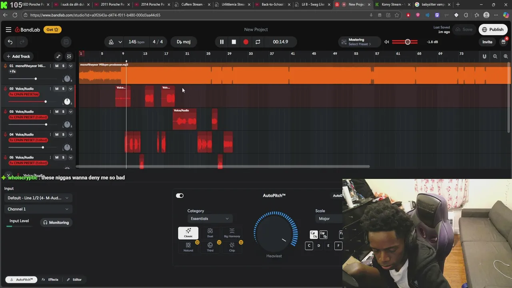
Task: Expand track 03 options chevron
Action: click(70, 112)
